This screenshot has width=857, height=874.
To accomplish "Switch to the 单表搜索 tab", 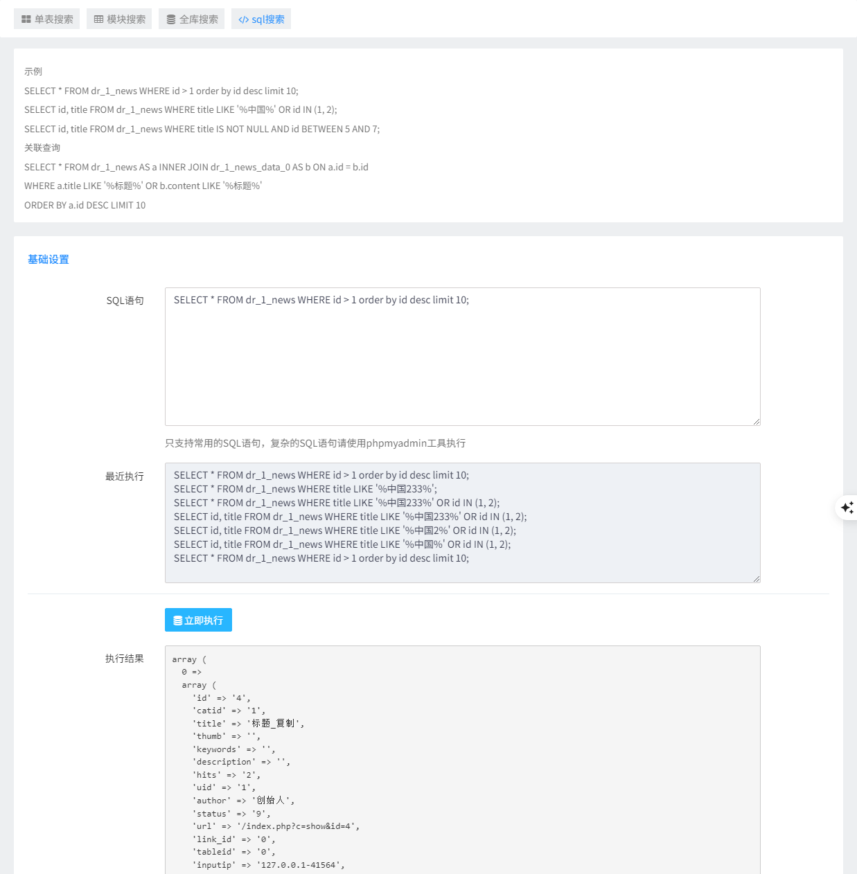I will click(47, 19).
